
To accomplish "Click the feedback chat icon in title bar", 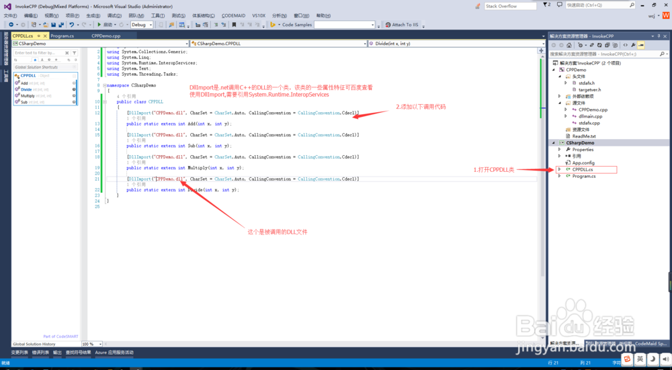I will pyautogui.click(x=559, y=5).
